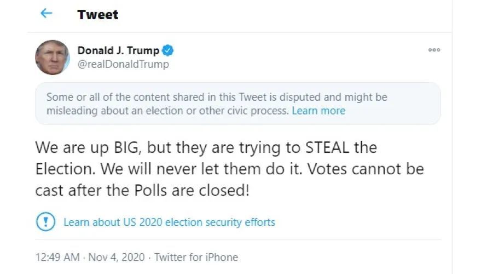487x274 pixels.
Task: Go back using the blue arrow icon
Action: 47,13
